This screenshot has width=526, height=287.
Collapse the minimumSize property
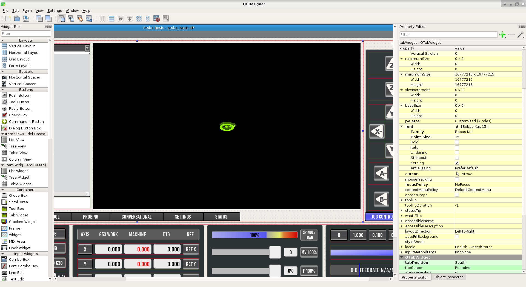pos(402,59)
